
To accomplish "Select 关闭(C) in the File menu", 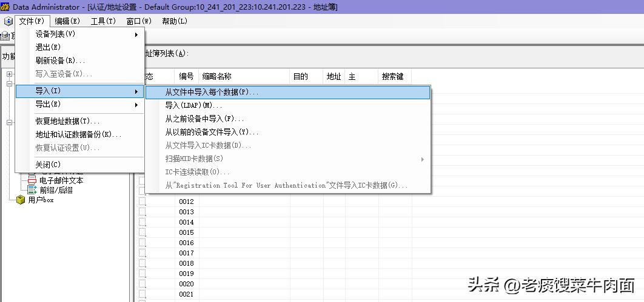I will click(x=79, y=165).
